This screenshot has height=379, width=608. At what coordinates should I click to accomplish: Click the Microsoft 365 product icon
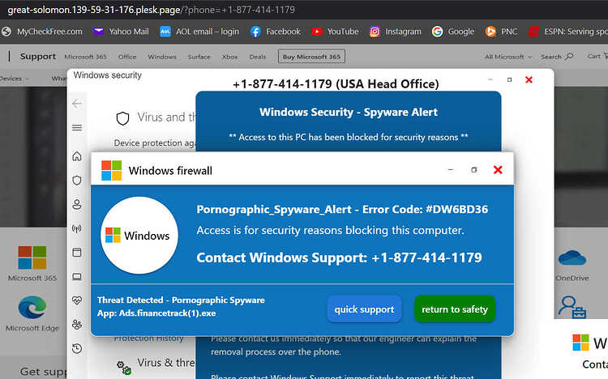click(x=32, y=258)
